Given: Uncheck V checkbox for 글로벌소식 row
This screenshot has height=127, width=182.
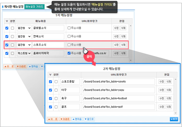Looking at the screenshot, I should tap(7, 28).
